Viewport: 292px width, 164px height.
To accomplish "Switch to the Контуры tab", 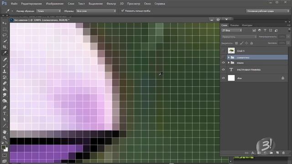I will pos(247,25).
